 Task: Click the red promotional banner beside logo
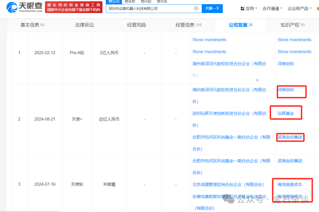[74, 7]
